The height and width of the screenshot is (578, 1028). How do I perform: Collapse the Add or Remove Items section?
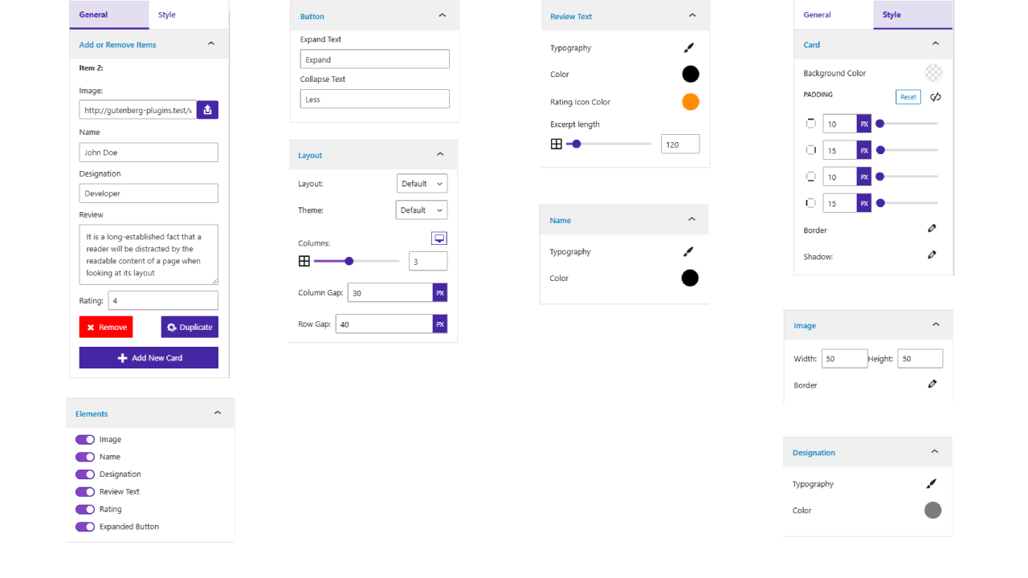click(x=211, y=44)
